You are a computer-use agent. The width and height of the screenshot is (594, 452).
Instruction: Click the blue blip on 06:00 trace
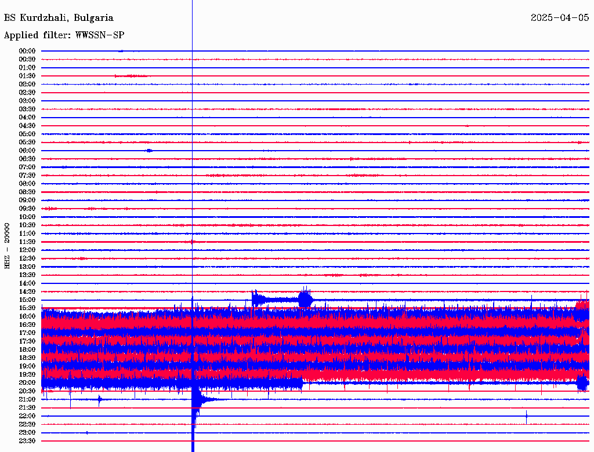pos(149,151)
